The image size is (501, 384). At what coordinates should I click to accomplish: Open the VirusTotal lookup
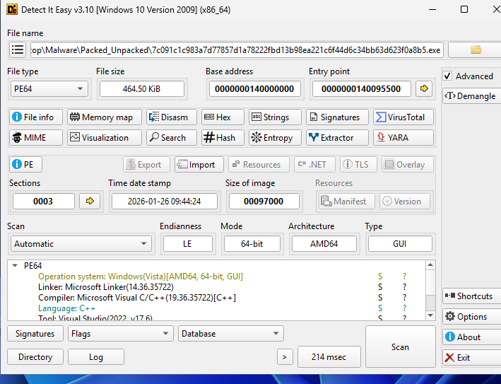pos(400,117)
